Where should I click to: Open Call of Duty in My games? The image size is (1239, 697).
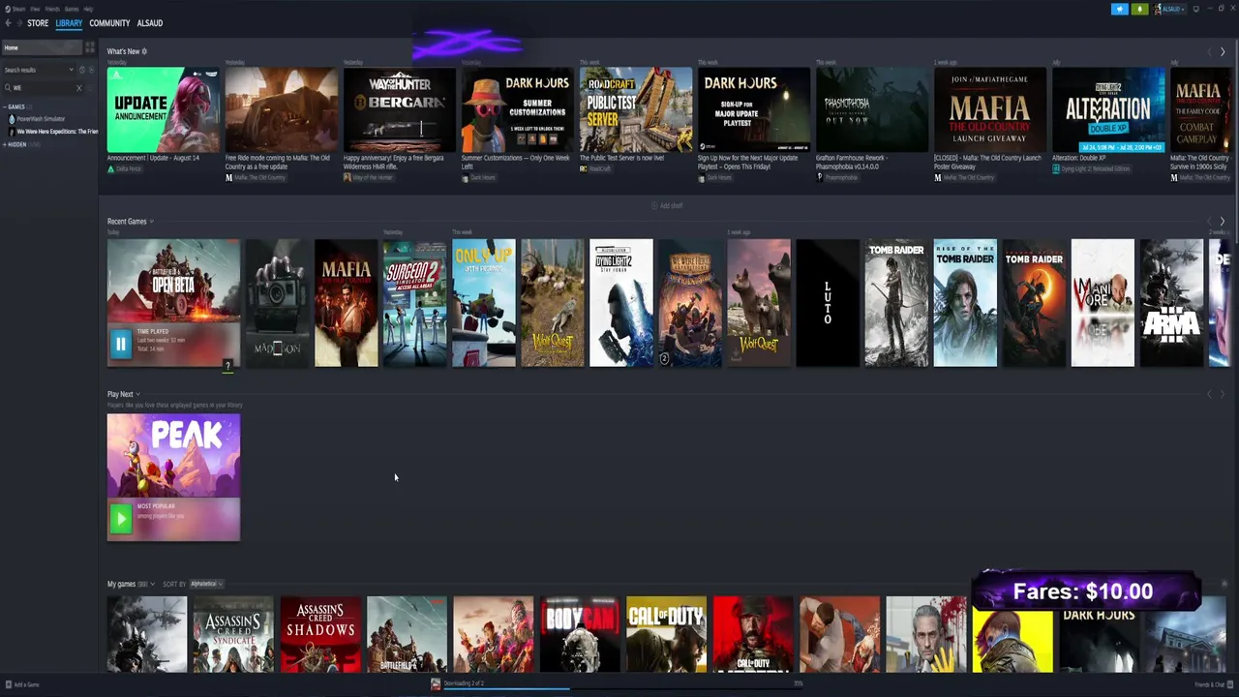click(666, 634)
